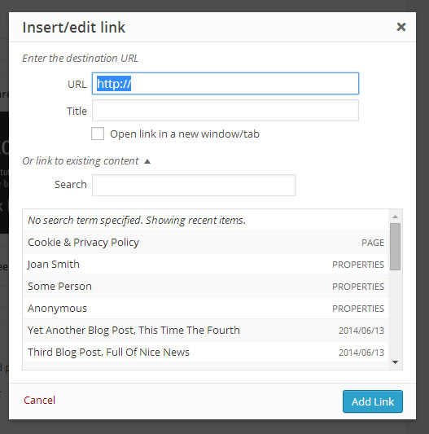Focus the URL input field

(225, 84)
